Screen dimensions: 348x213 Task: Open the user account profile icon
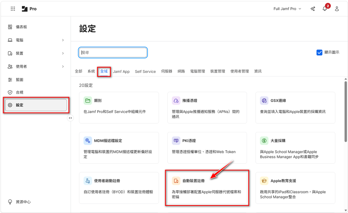tap(337, 9)
